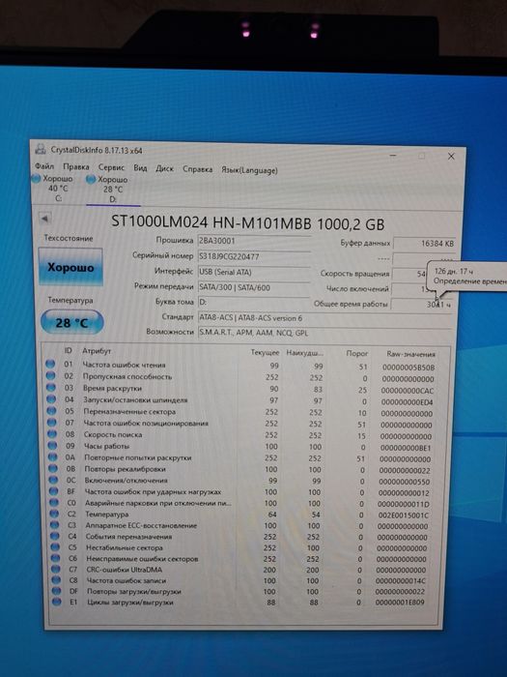This screenshot has width=507, height=677.
Task: Click status icon for attribute C0
Action: point(54,502)
